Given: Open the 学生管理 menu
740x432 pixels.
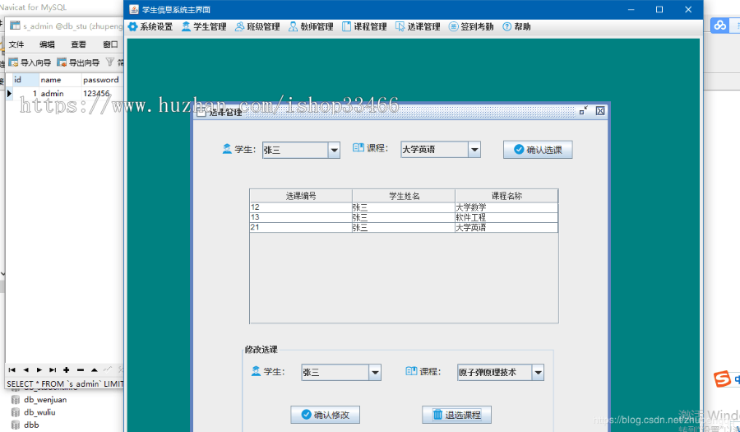Looking at the screenshot, I should click(x=204, y=26).
